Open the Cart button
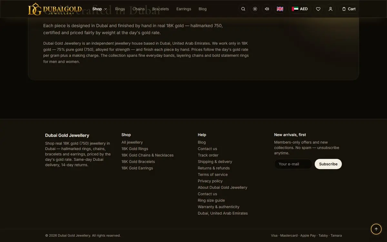Screen dimensions: 387x242 349,9
